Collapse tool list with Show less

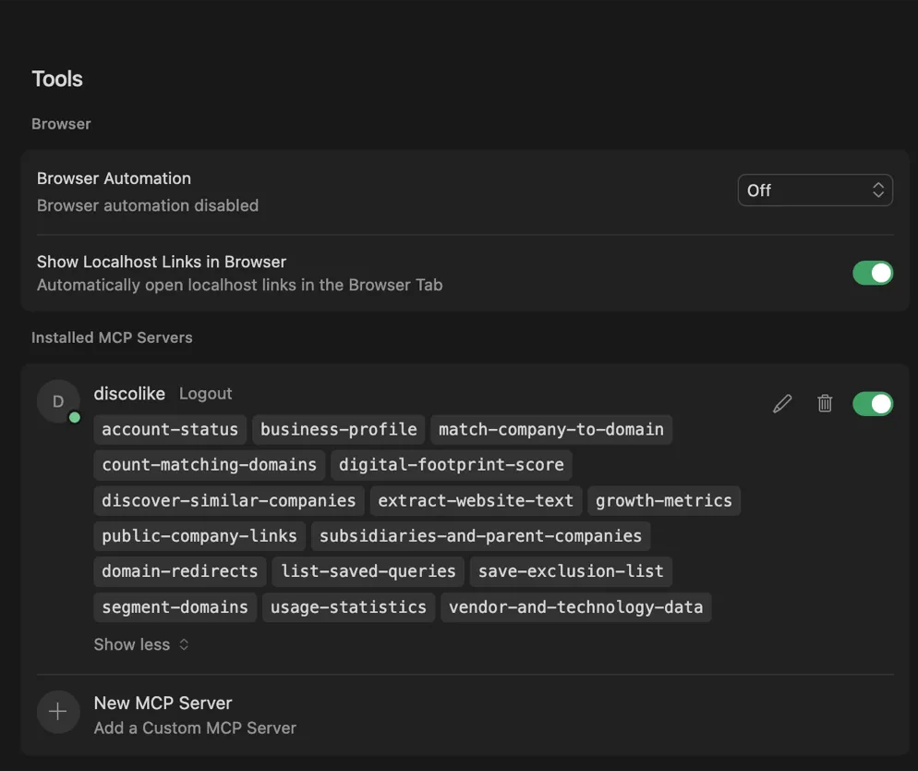click(141, 644)
